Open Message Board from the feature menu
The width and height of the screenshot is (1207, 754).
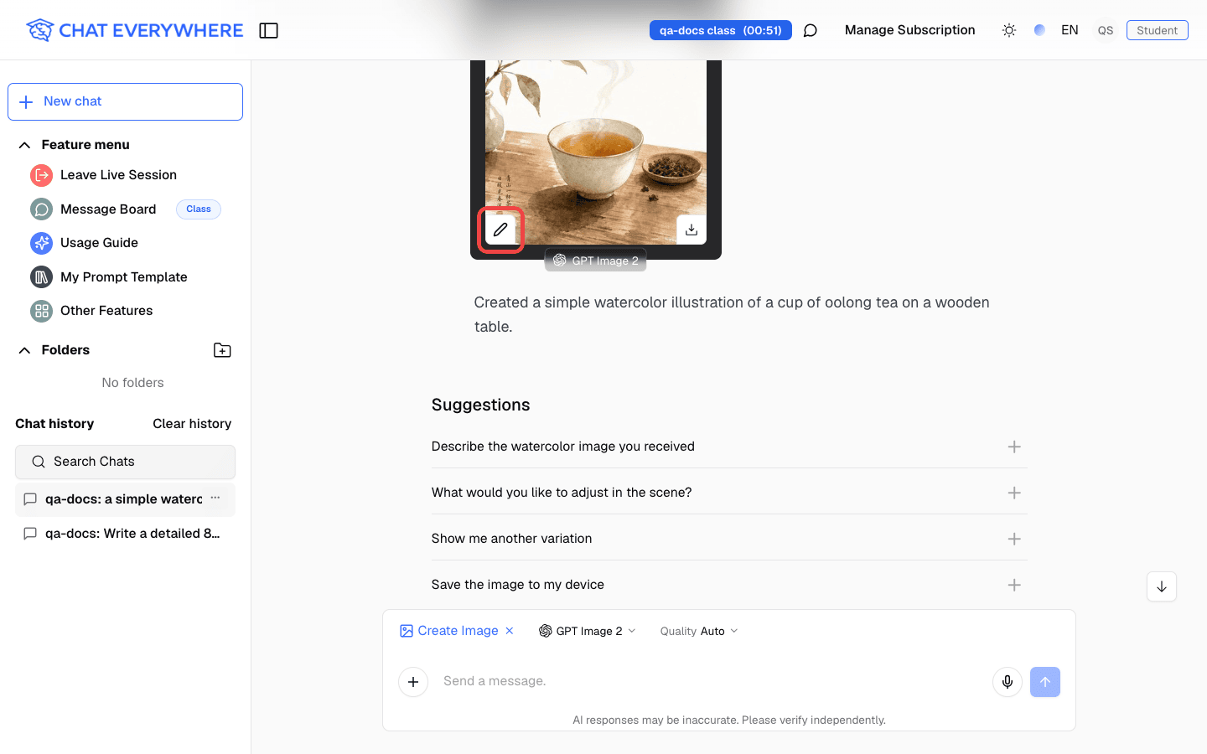[x=108, y=209]
